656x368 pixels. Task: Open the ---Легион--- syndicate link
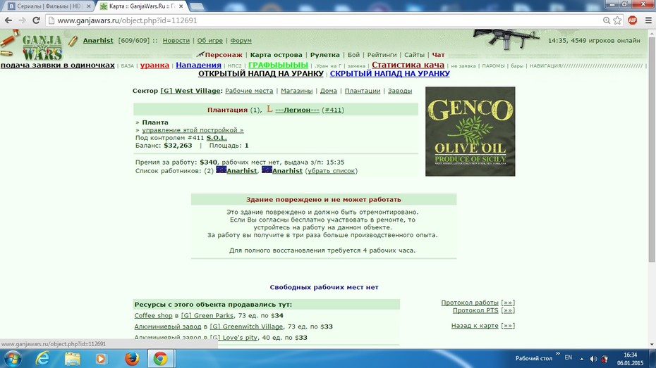point(297,110)
